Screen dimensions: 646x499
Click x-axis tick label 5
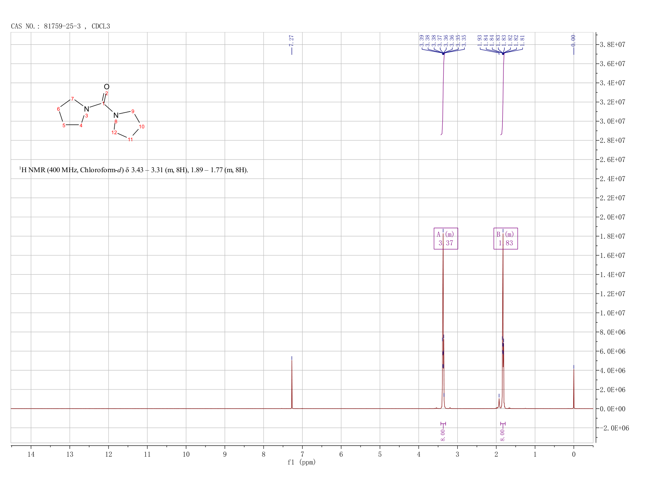point(380,454)
